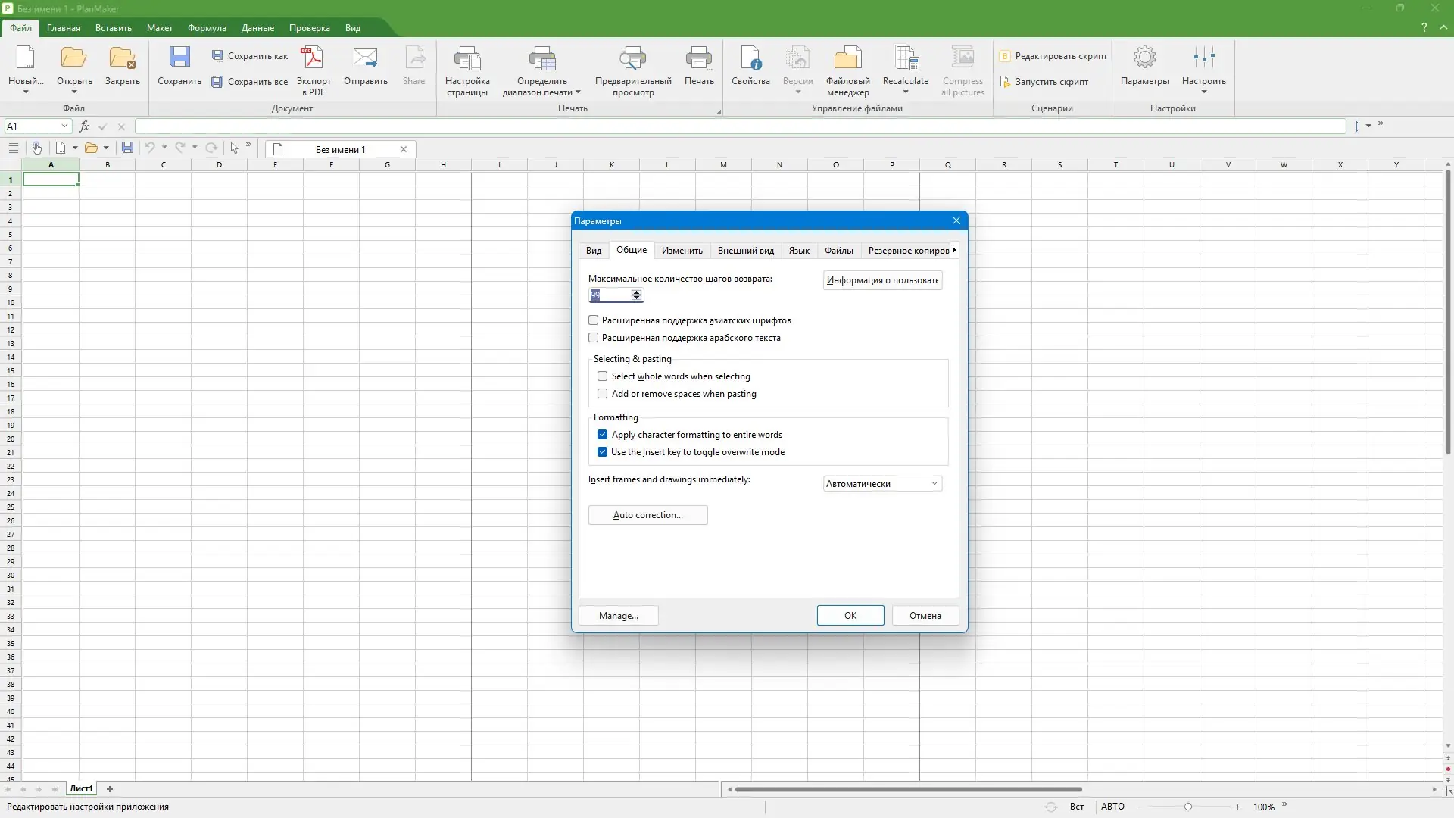Click the Send (Отправить) envelope icon
This screenshot has height=818, width=1454.
pyautogui.click(x=365, y=58)
